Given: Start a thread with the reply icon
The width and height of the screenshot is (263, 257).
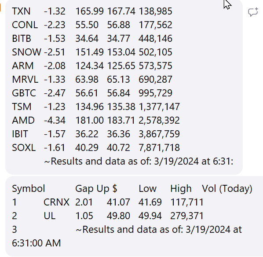Looking at the screenshot, I should (x=253, y=12).
